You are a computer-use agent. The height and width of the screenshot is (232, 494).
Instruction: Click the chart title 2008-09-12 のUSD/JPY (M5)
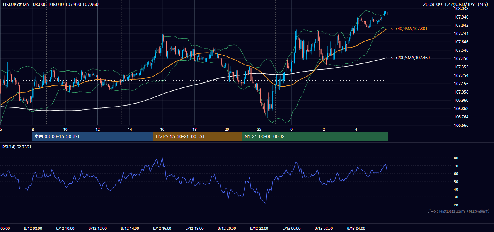[x=456, y=5]
